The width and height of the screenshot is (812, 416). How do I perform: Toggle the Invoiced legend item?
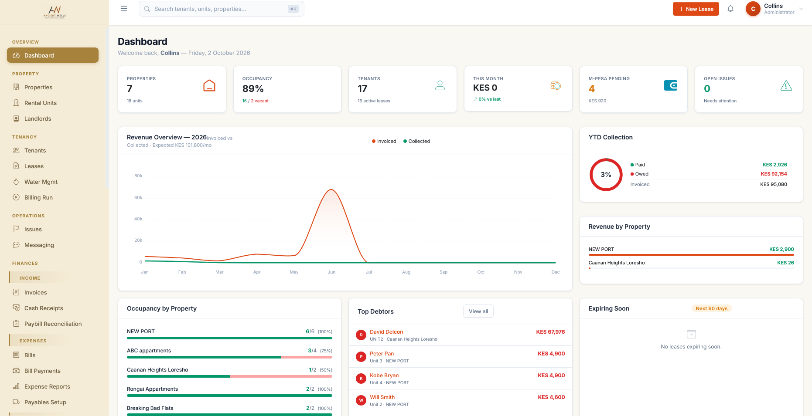384,141
